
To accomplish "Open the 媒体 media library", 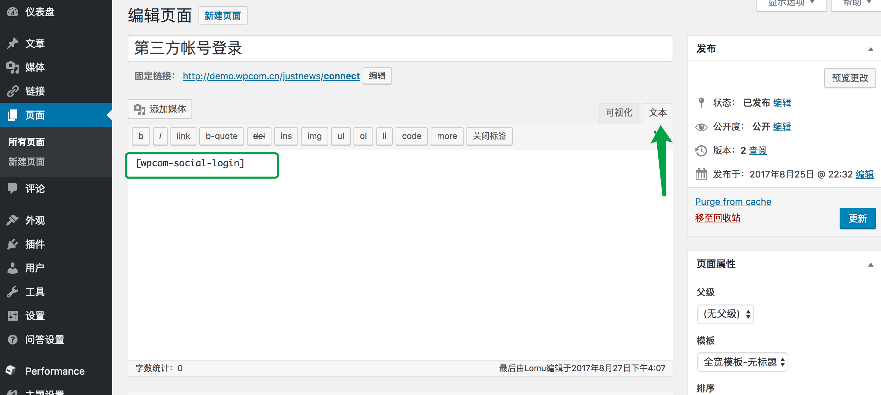I will [34, 67].
